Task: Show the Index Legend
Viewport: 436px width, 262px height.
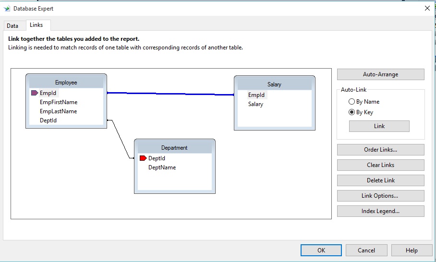Action: [x=380, y=211]
